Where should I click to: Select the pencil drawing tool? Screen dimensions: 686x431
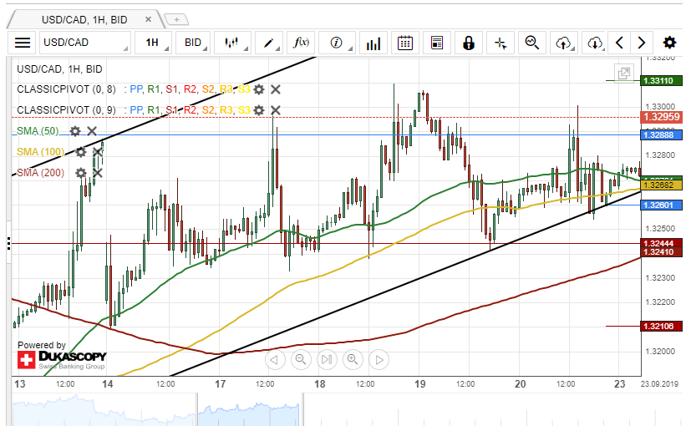pyautogui.click(x=269, y=43)
